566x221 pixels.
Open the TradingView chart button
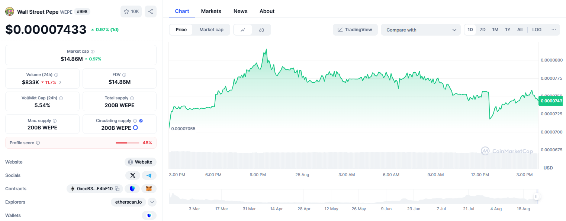355,30
